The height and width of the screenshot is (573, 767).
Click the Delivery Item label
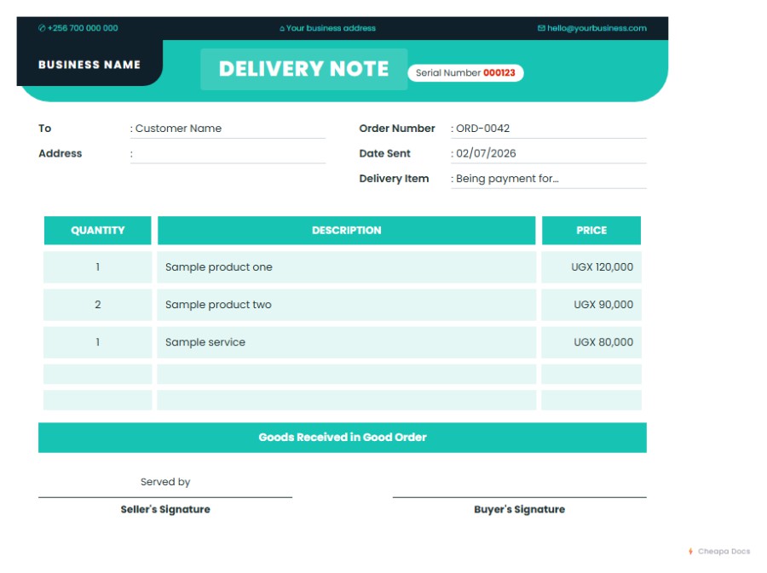394,179
